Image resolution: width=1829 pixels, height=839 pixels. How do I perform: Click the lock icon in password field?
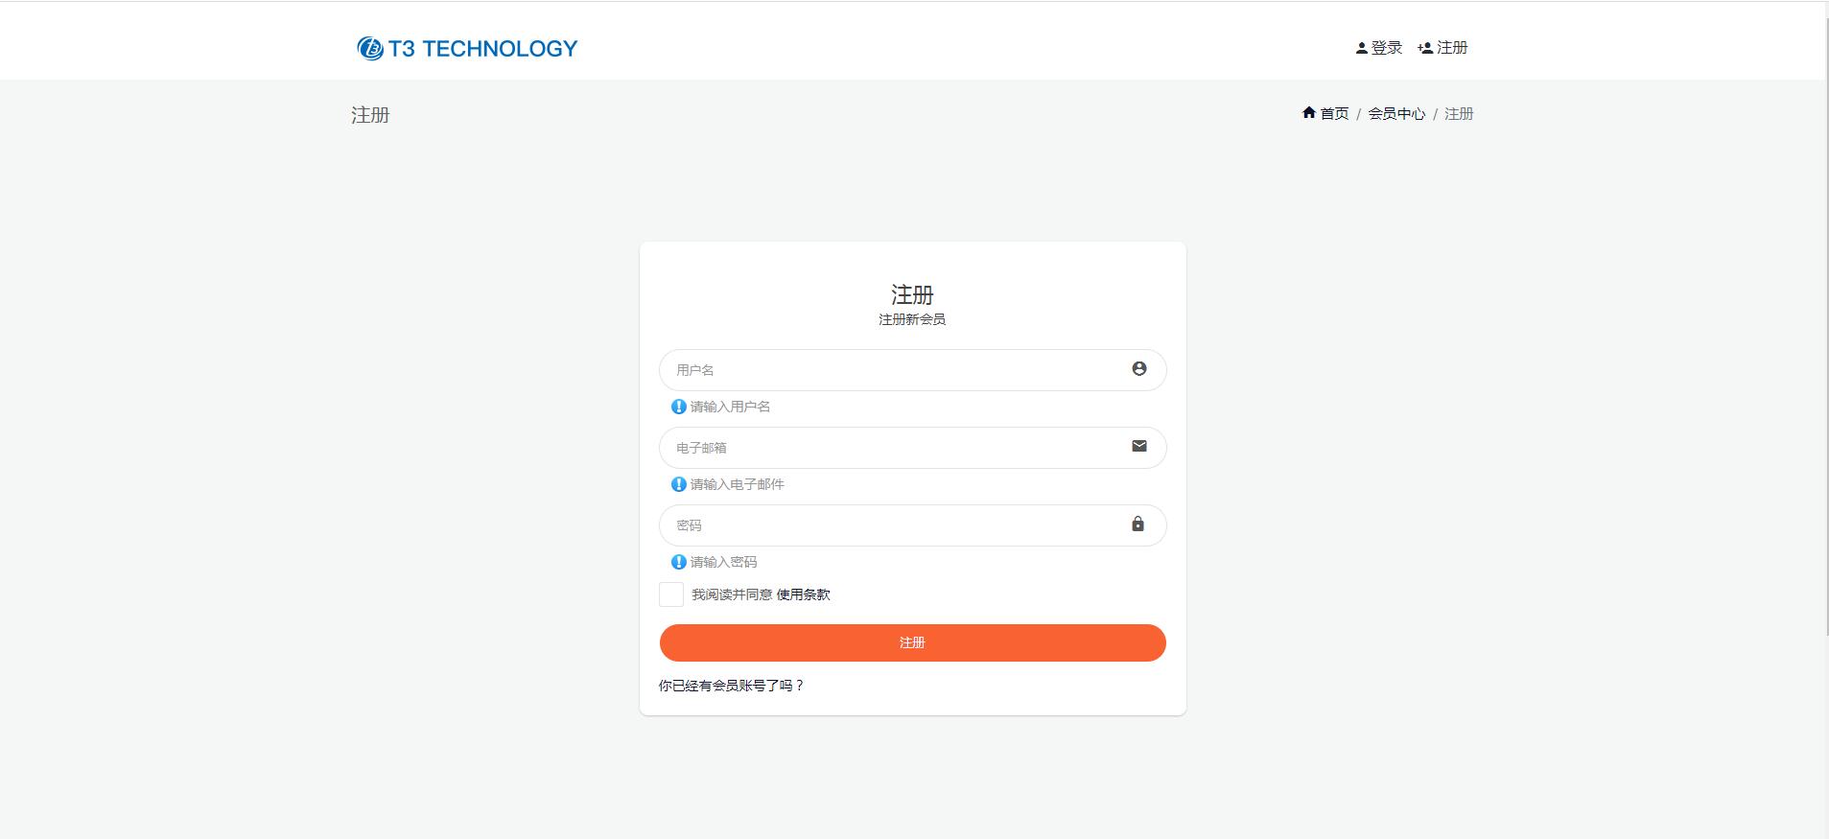coord(1137,524)
